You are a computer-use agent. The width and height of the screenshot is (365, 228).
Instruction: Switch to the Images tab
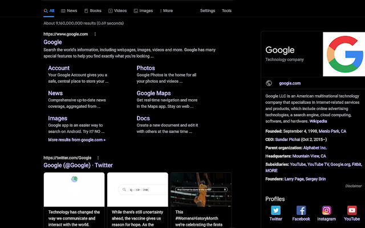click(x=143, y=11)
